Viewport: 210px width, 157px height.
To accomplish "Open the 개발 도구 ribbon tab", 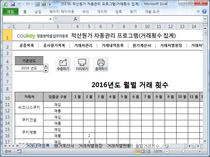I will pos(152,12).
